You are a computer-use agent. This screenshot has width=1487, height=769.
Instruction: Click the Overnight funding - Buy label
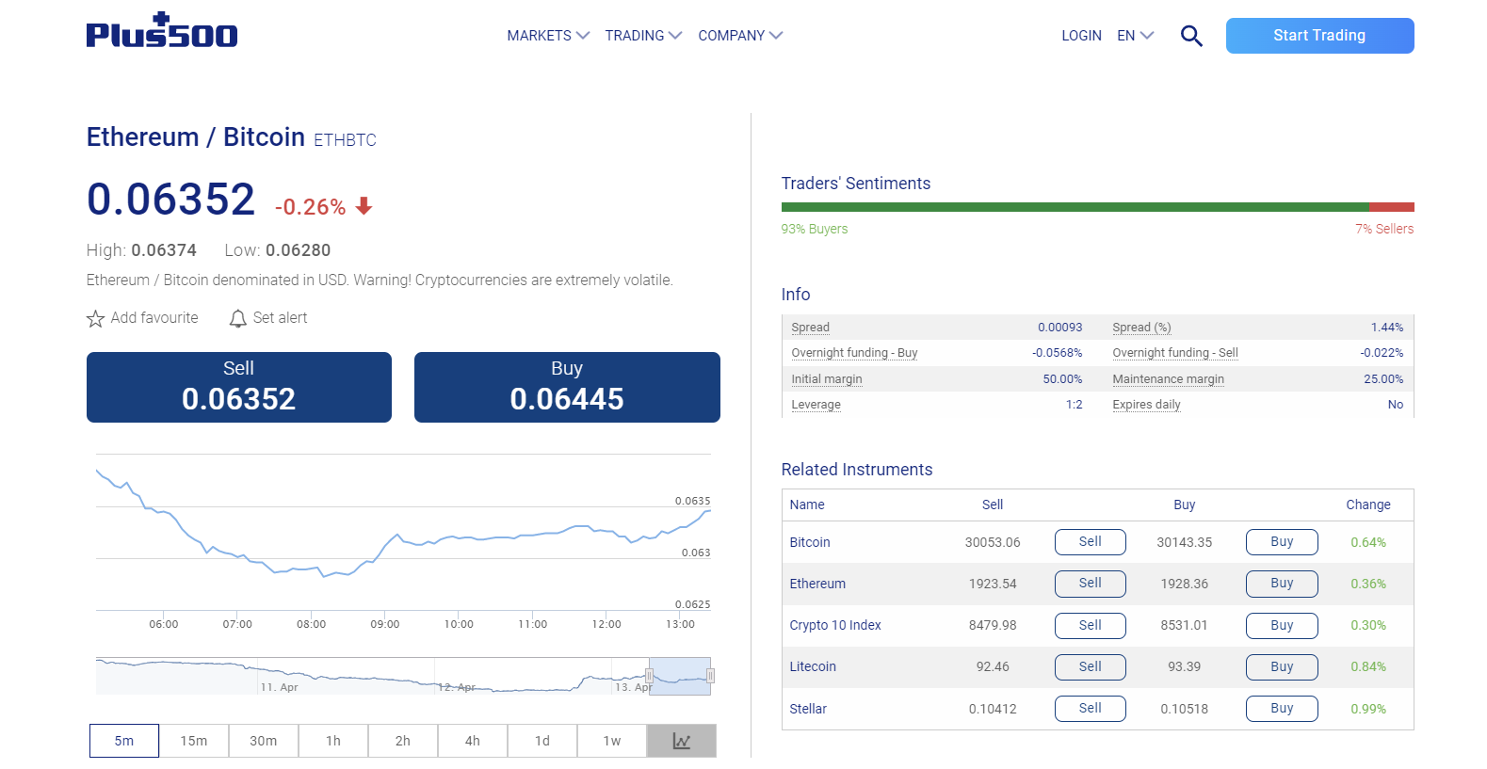click(x=854, y=353)
